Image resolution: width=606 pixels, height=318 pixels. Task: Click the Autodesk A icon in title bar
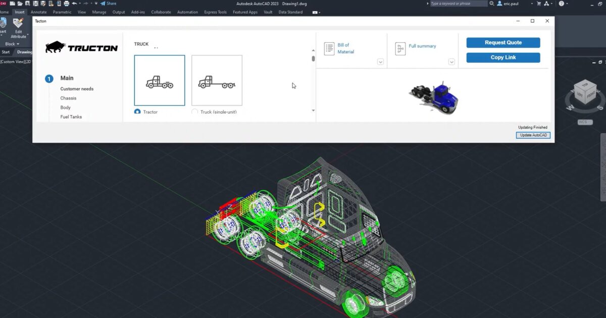click(x=546, y=4)
